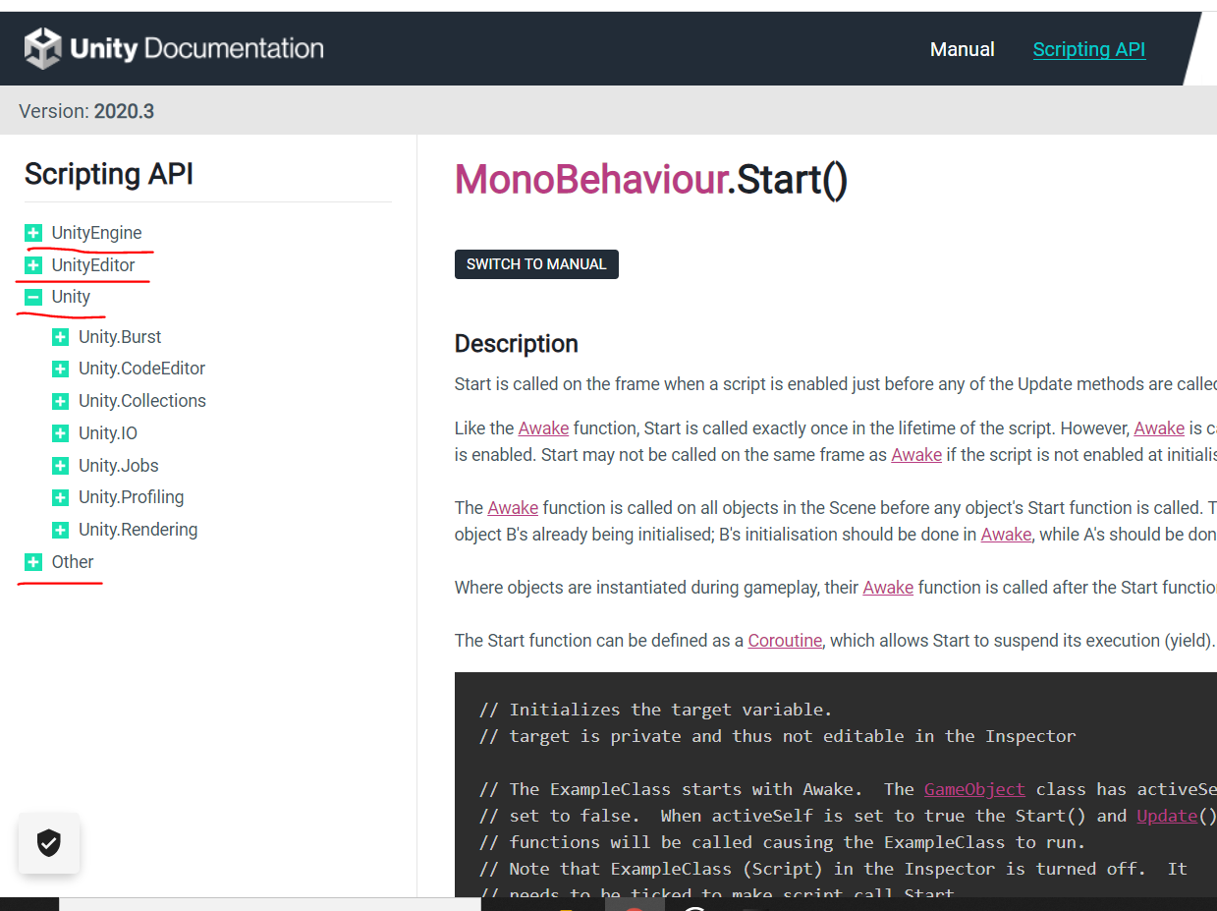The width and height of the screenshot is (1217, 911).
Task: Expand Unity.Collections plus icon
Action: tap(61, 401)
